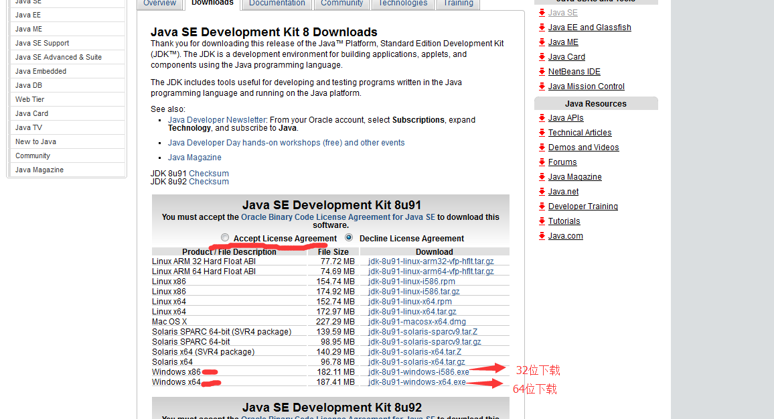
Task: Click the Java SE Development Kit 8u92 heading
Action: 331,408
